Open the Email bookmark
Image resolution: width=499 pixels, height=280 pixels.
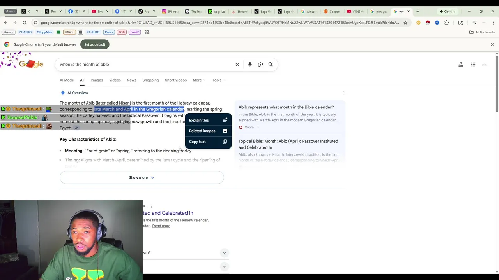pyautogui.click(x=134, y=32)
